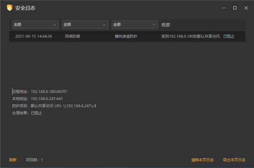Click 网络防御 cell in log row
254x168 pixels.
click(72, 36)
